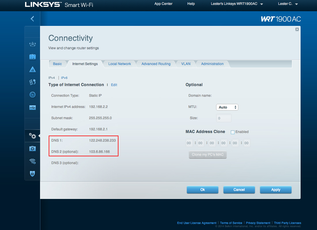The height and width of the screenshot is (230, 317).
Task: Open the MTU Auto dropdown
Action: (227, 107)
